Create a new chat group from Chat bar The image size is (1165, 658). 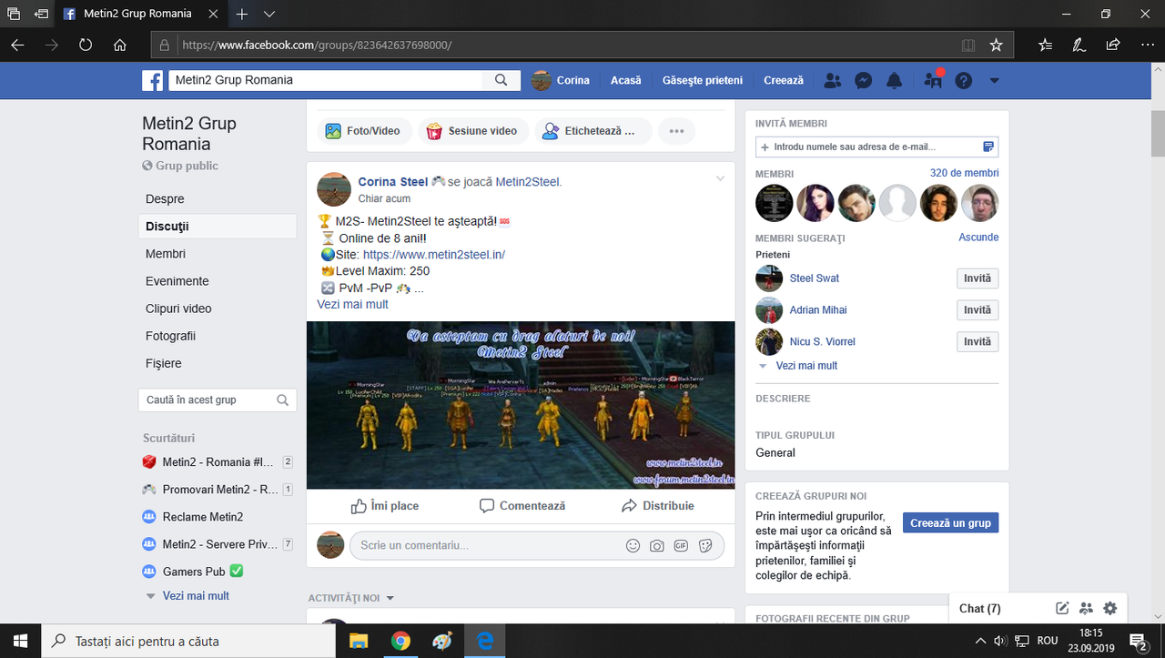[x=1086, y=608]
